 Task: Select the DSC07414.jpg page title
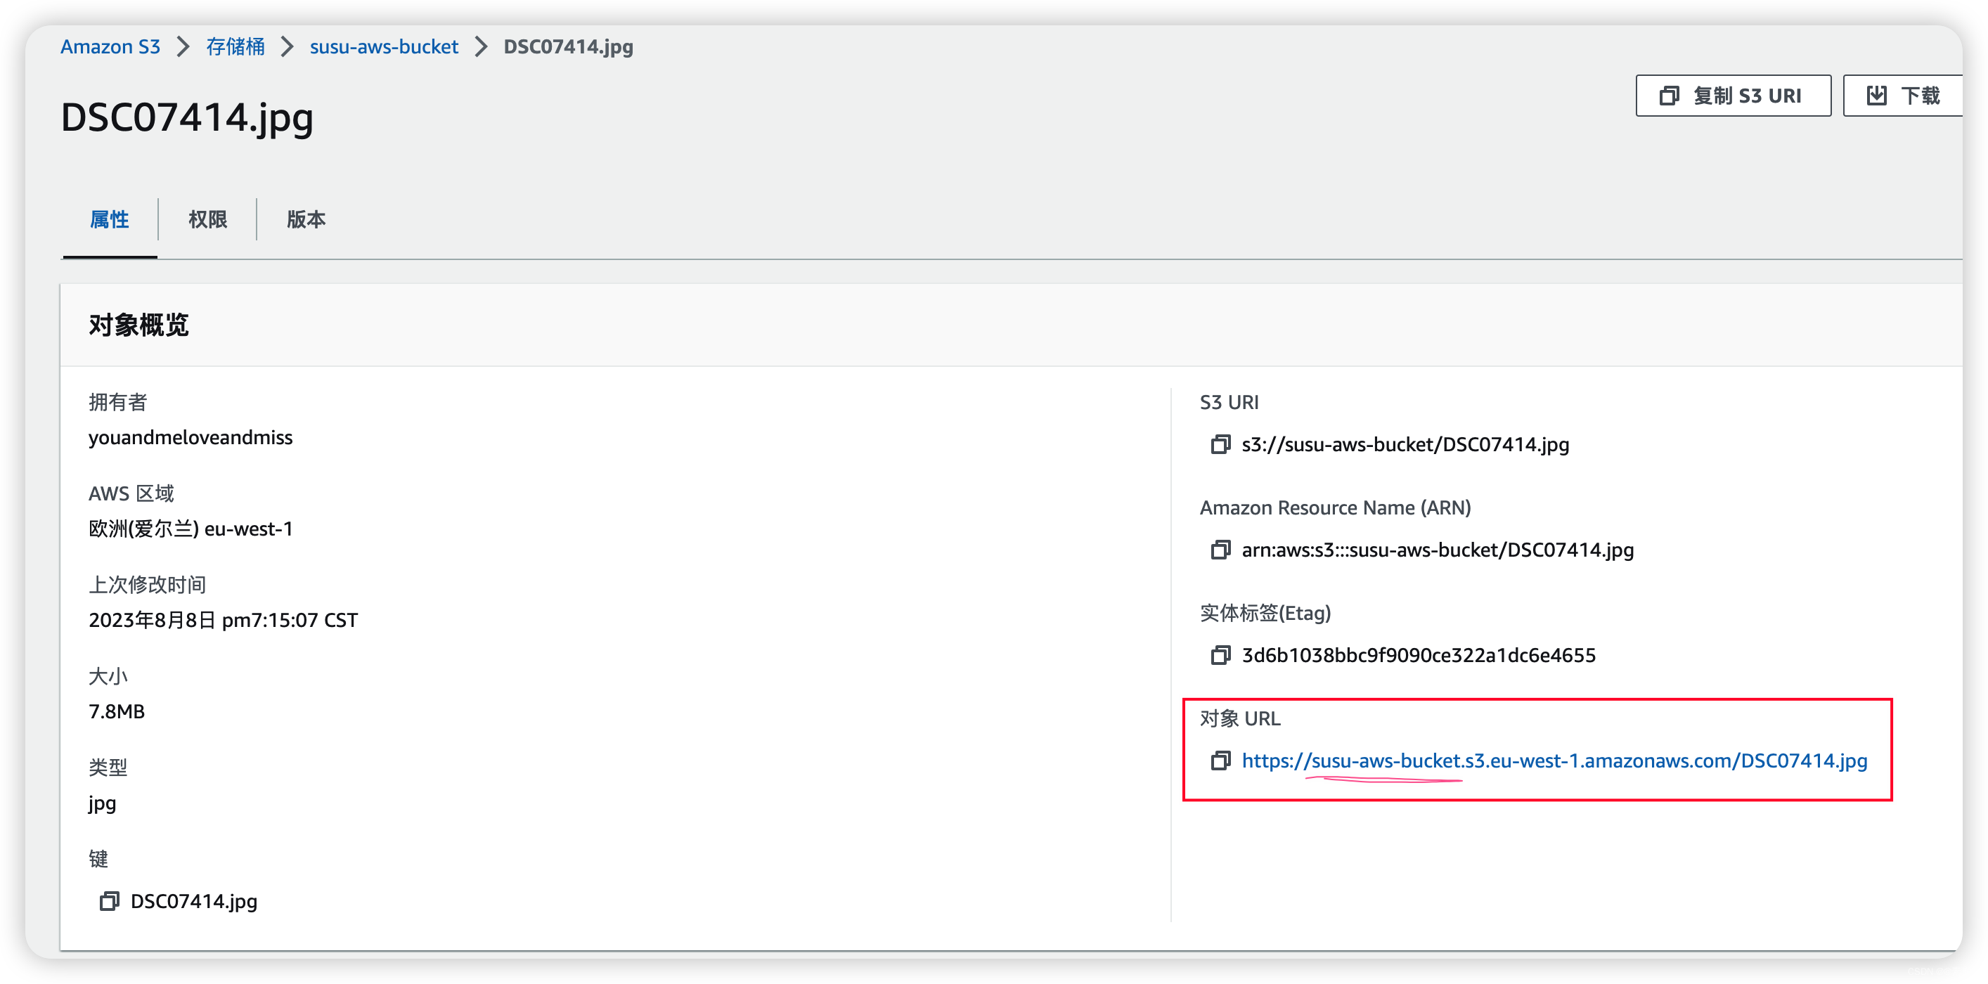click(x=187, y=118)
